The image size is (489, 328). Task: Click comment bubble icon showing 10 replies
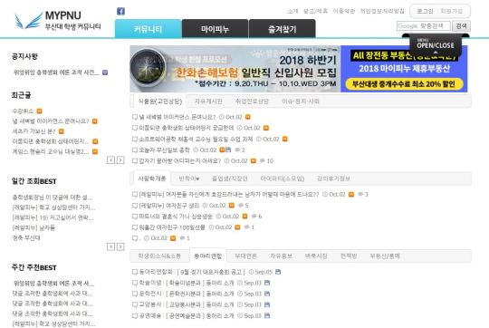tap(263, 160)
